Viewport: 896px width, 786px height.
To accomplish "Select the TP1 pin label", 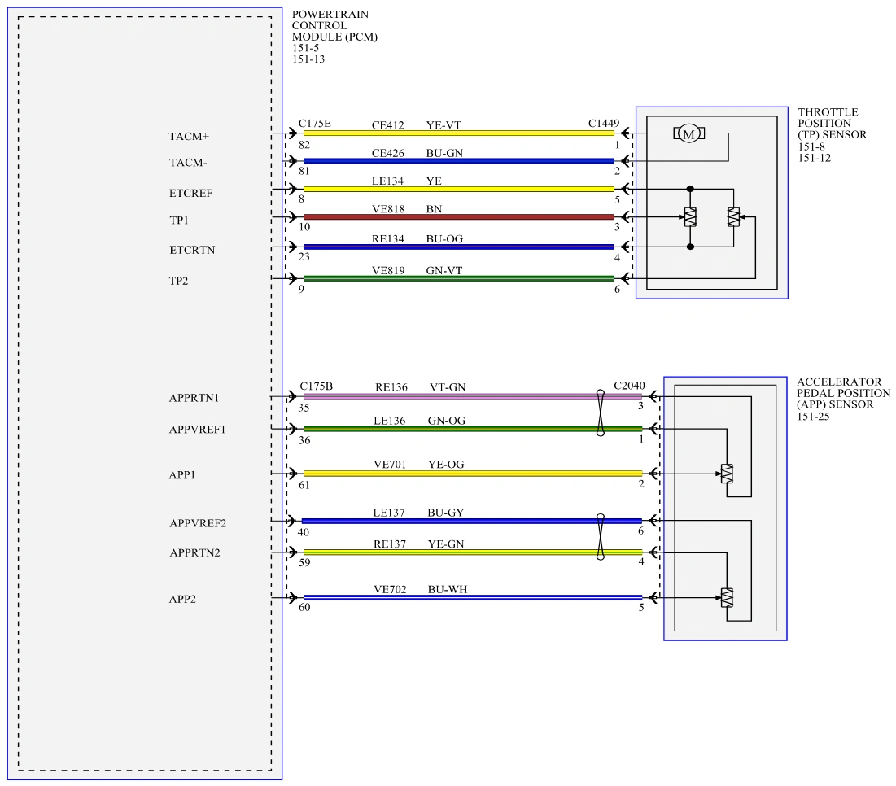I will [x=178, y=221].
